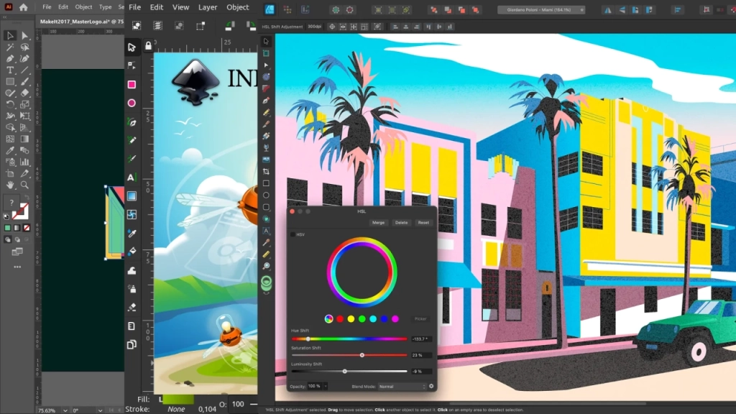Expand the Opacity percentage dropdown
The image size is (736, 414).
coord(326,387)
